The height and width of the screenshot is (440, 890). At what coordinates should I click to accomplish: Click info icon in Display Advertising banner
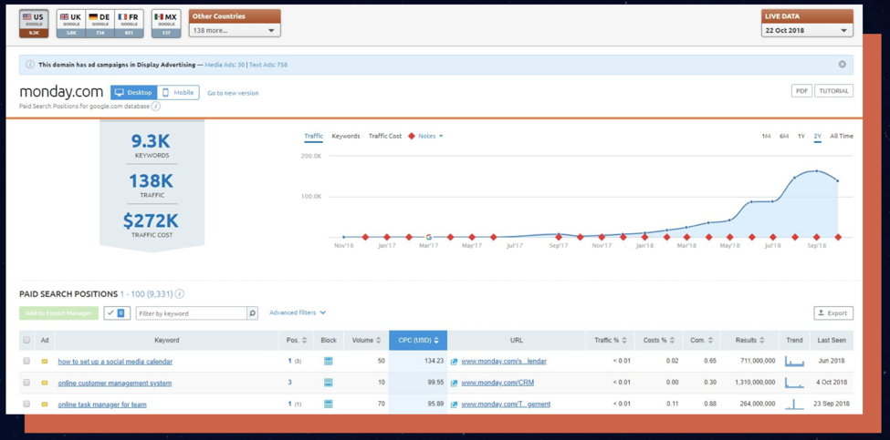point(30,65)
